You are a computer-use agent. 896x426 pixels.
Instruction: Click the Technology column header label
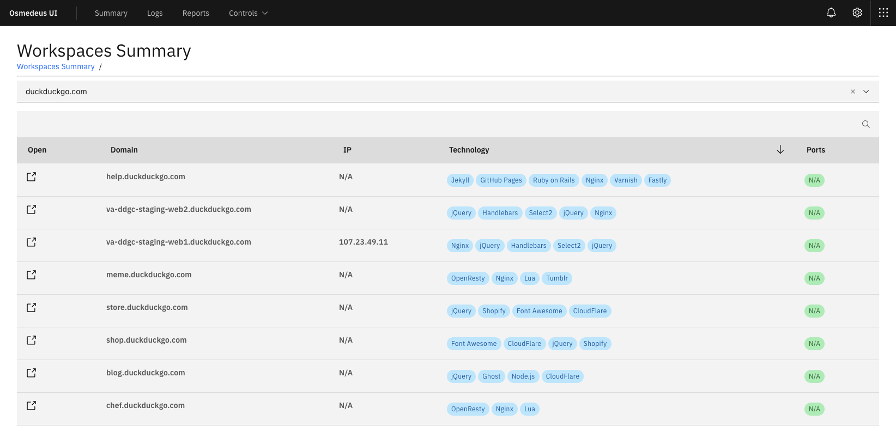tap(469, 150)
